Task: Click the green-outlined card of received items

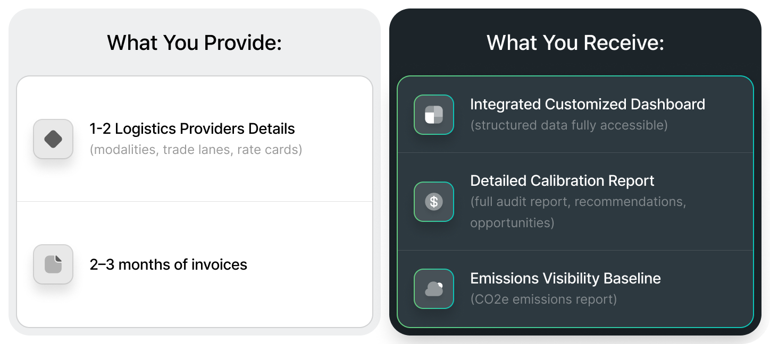Action: pos(575,202)
